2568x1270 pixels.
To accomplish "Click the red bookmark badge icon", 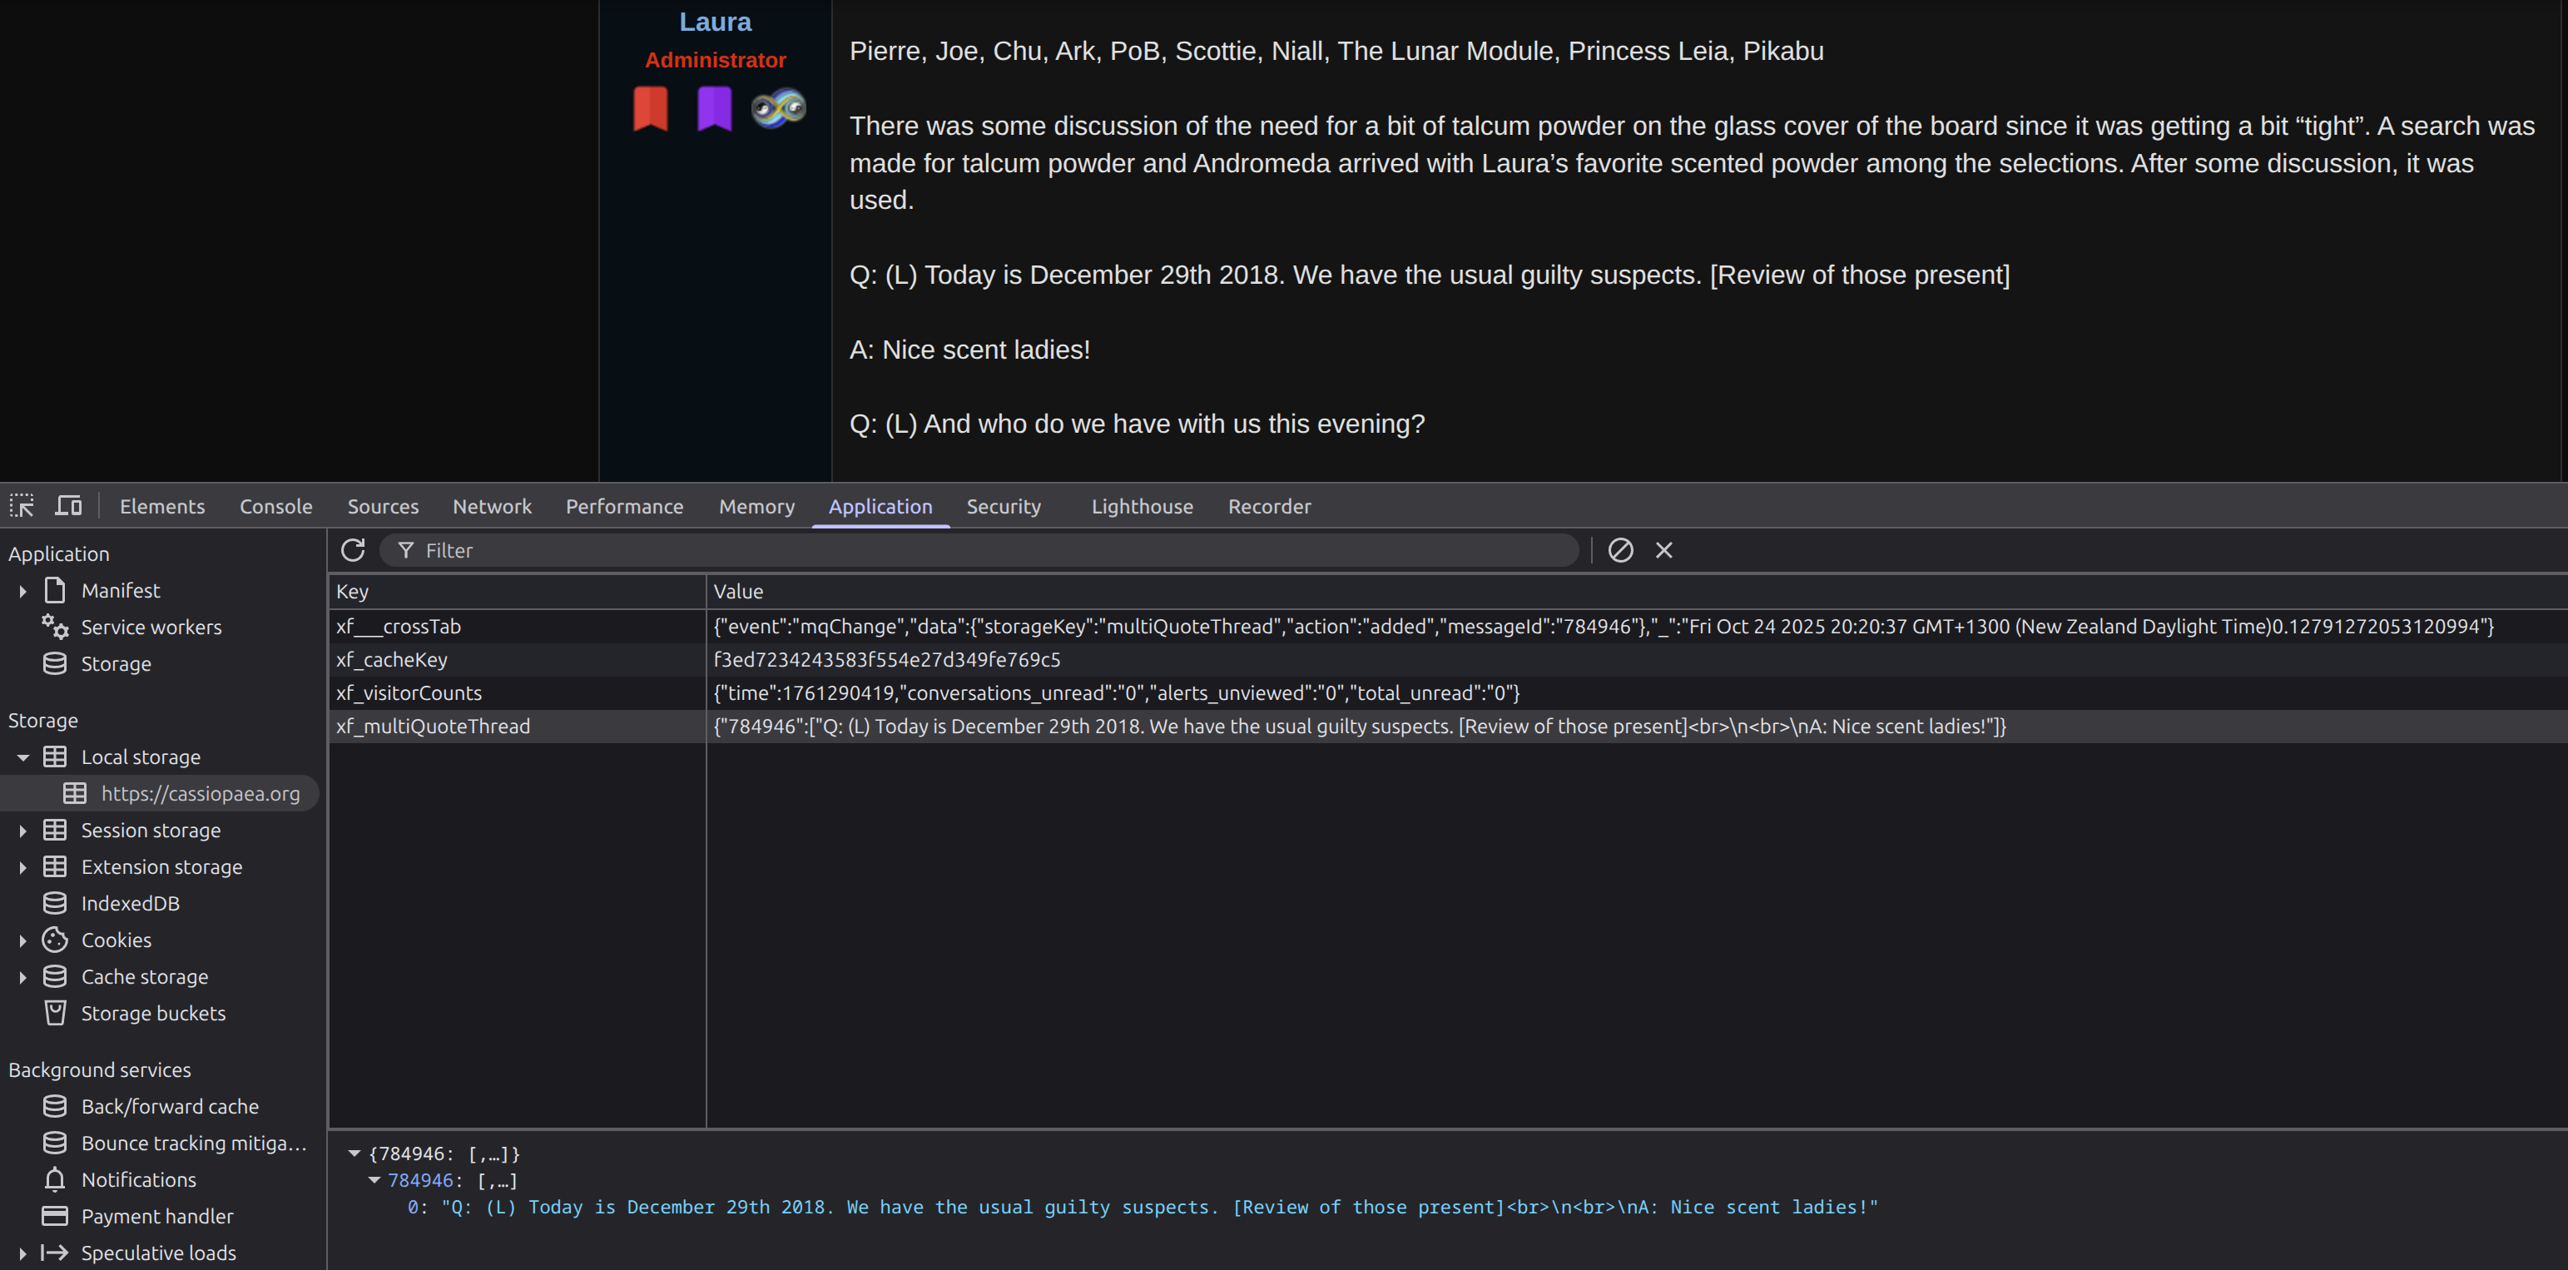I will click(650, 107).
